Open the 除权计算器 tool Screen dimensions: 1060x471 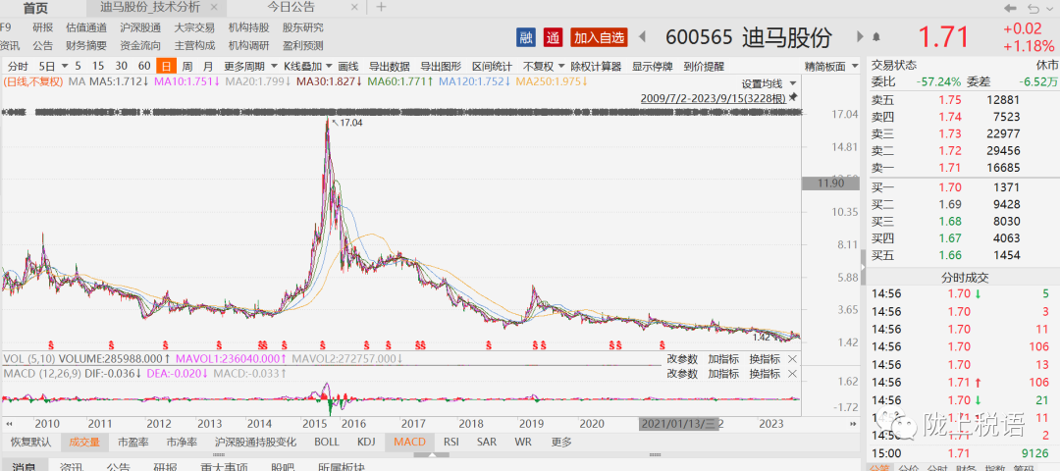tap(596, 66)
